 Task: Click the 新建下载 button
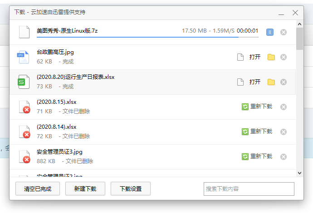(85, 189)
